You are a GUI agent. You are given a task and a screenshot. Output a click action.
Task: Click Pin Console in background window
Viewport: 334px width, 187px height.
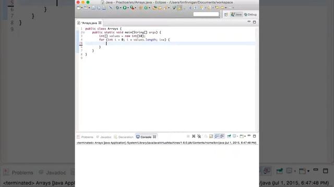279,171
